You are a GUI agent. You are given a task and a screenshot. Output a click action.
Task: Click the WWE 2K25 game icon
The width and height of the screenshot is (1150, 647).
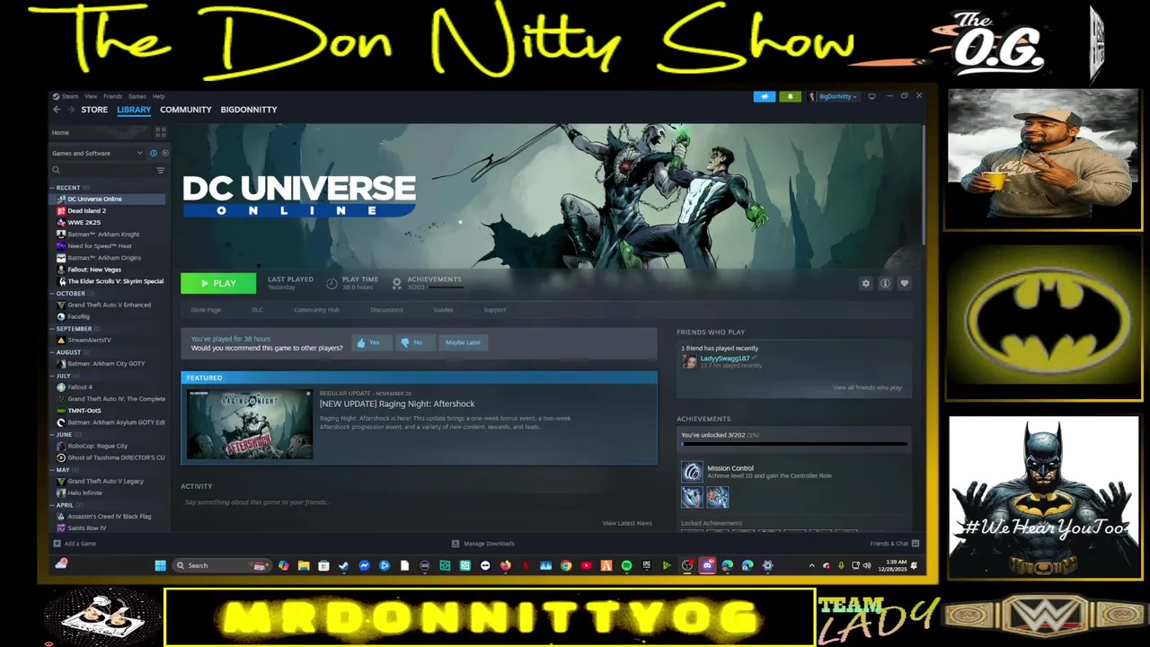pos(61,222)
